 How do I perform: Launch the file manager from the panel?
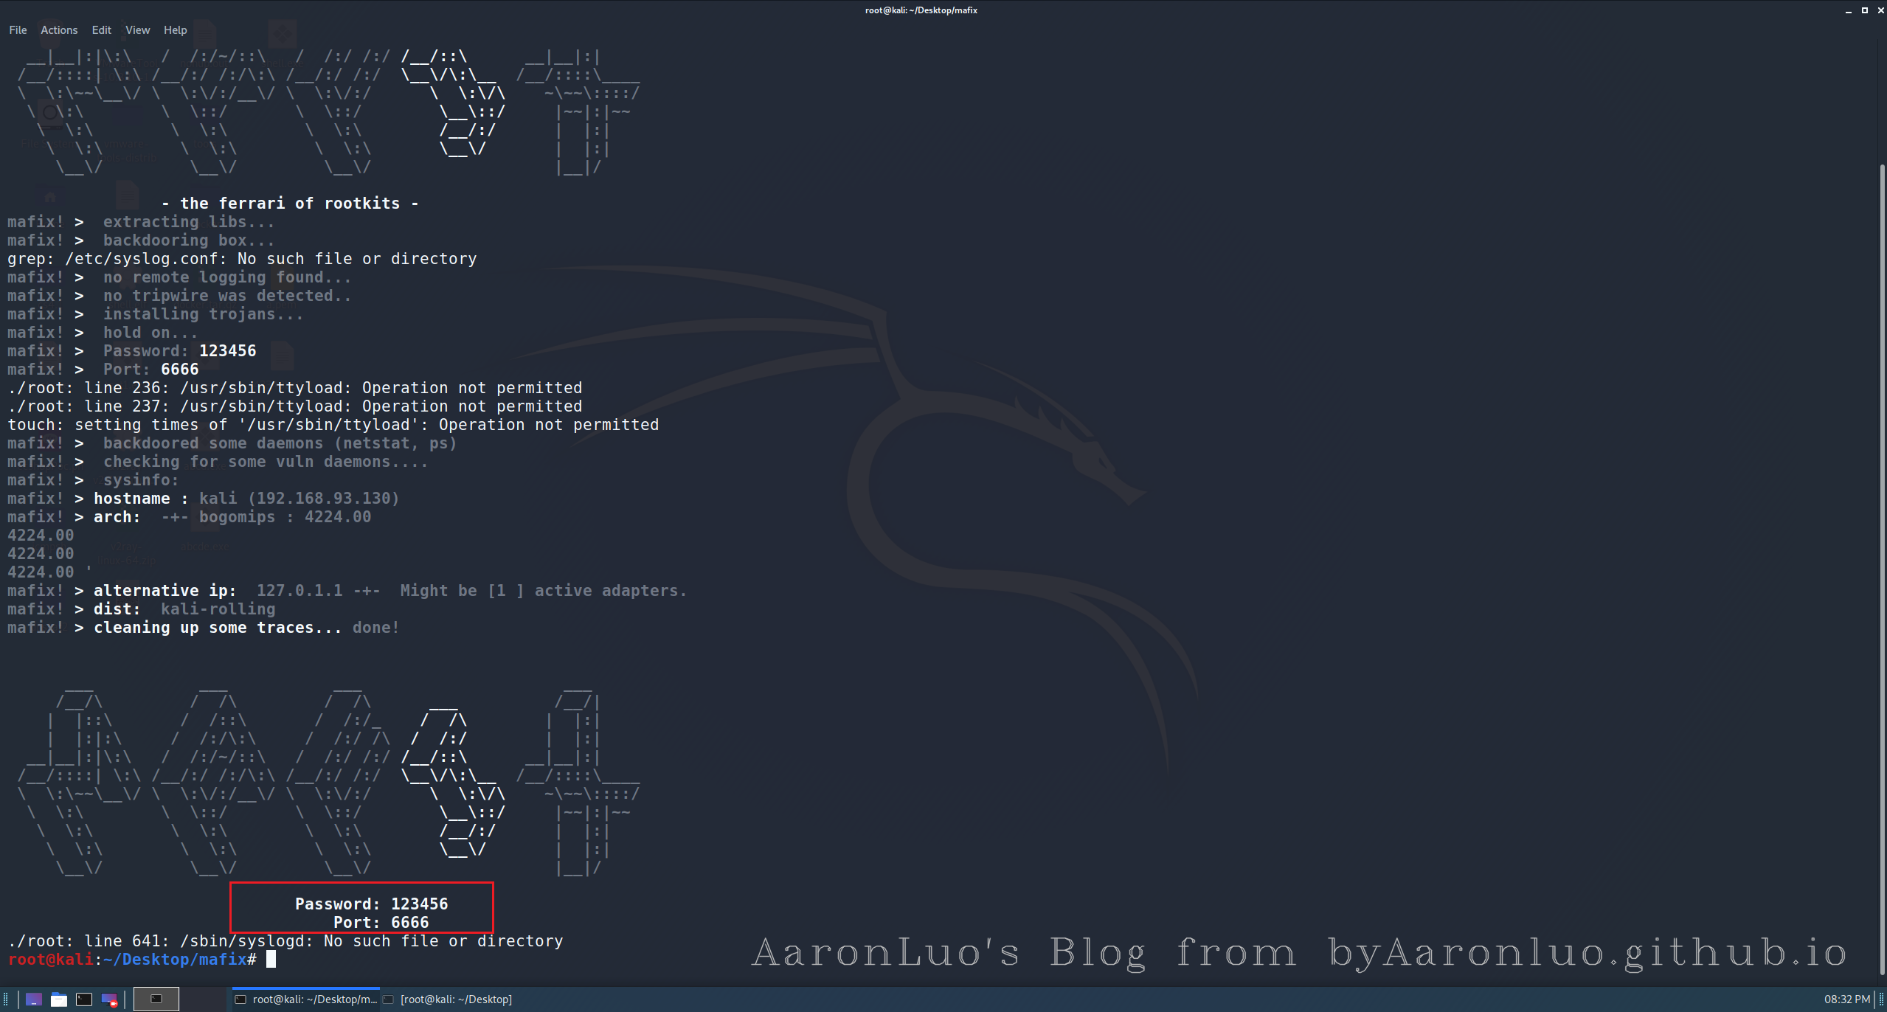(59, 999)
